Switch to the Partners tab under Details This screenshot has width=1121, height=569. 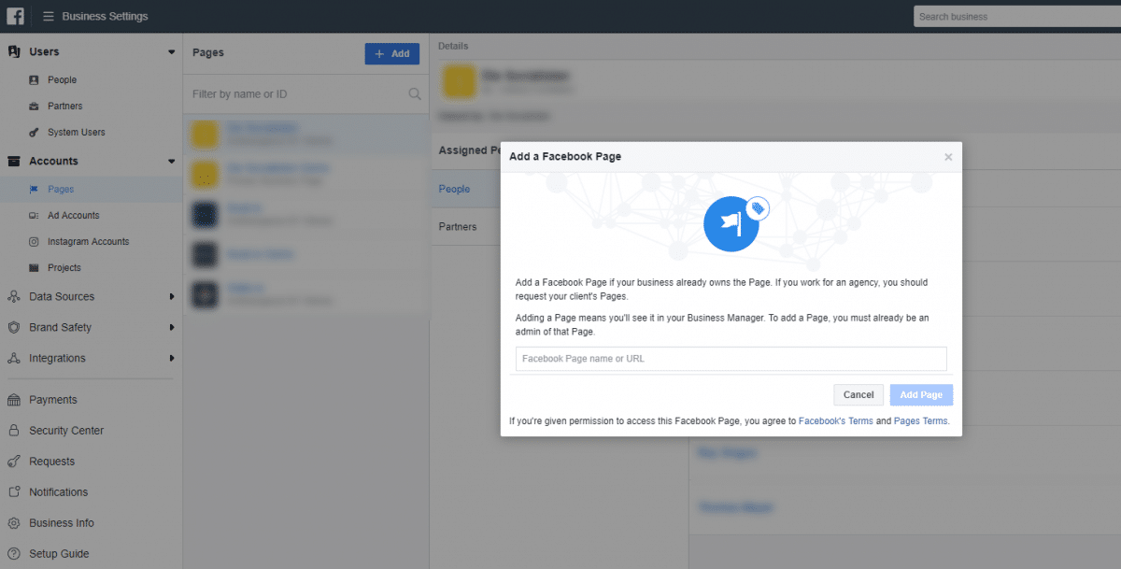click(x=458, y=227)
